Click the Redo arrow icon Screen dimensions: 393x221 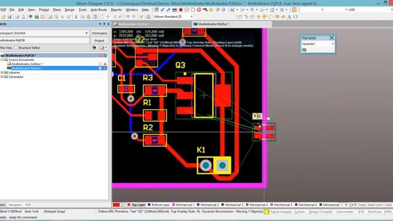click(134, 17)
